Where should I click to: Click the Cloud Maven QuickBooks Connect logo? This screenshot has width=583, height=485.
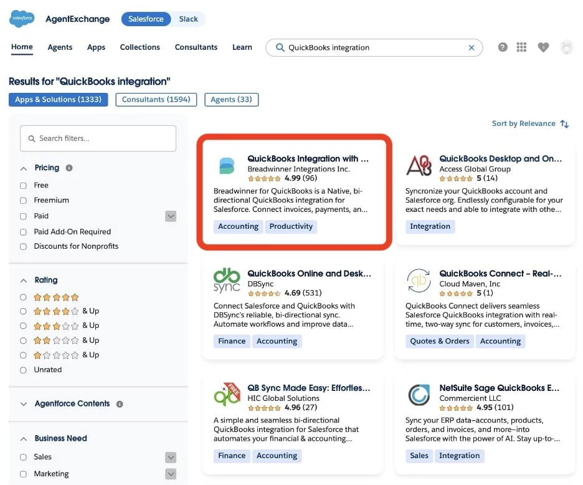click(419, 281)
